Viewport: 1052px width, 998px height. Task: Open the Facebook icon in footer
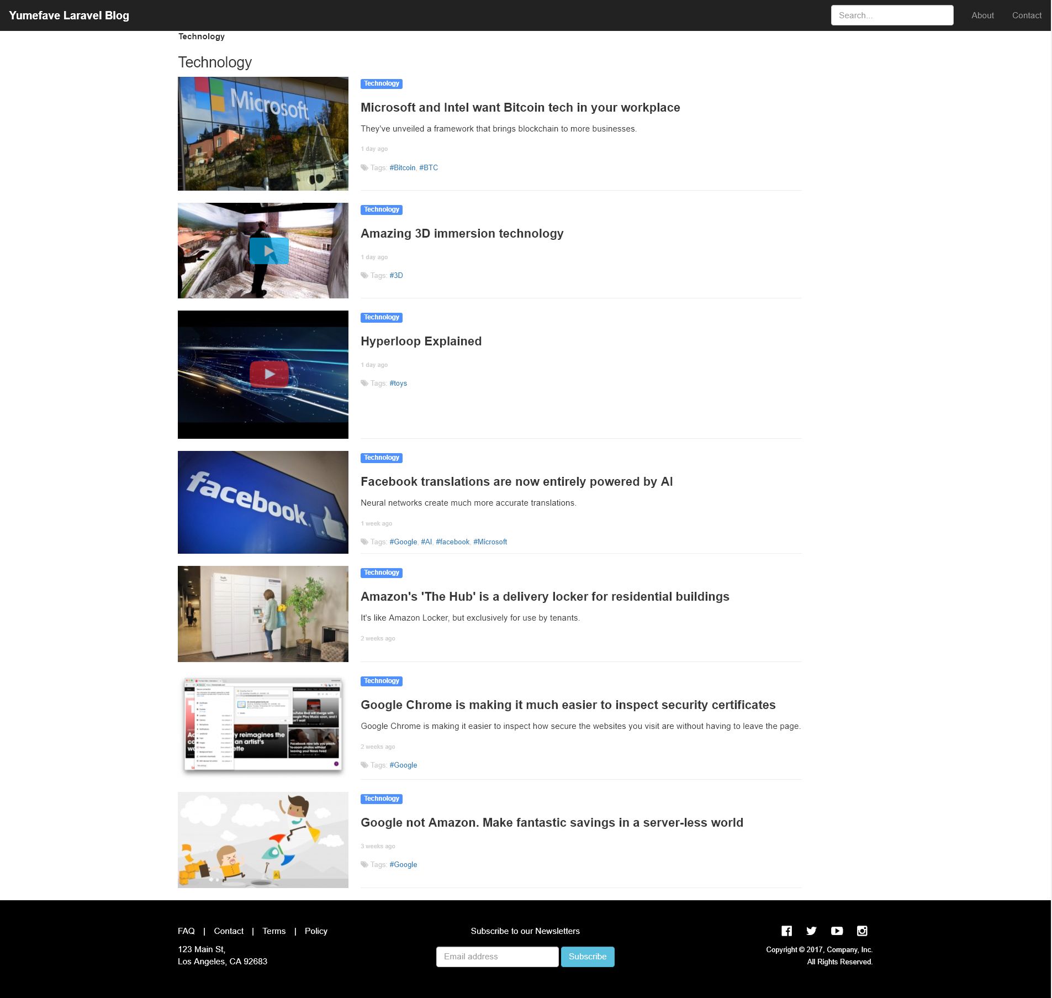tap(786, 931)
